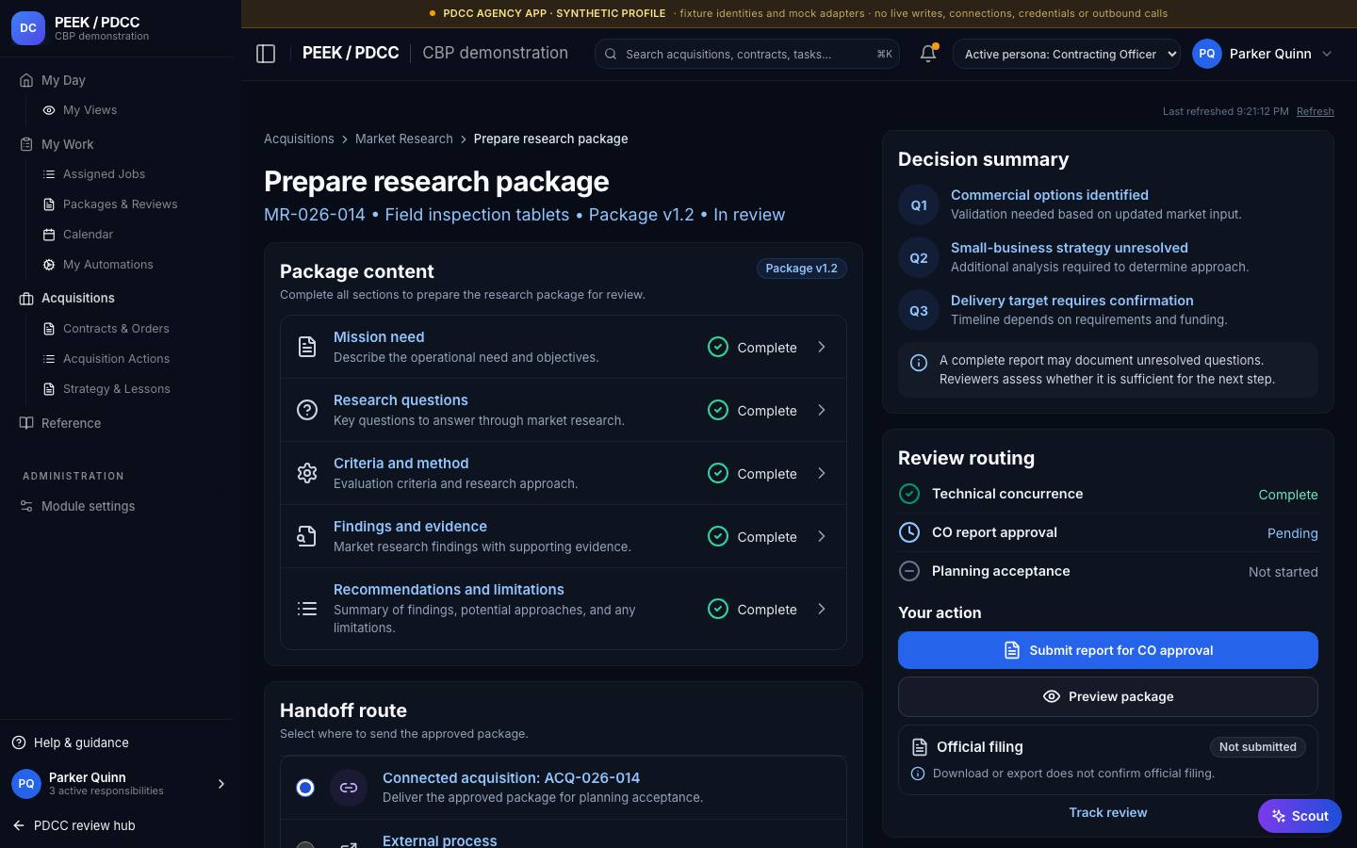This screenshot has width=1357, height=848.
Task: Select the Connected acquisition radio button
Action: click(305, 788)
